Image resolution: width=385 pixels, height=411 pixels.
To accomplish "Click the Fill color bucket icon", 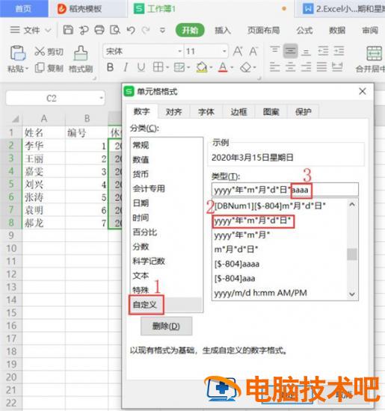I will [201, 67].
